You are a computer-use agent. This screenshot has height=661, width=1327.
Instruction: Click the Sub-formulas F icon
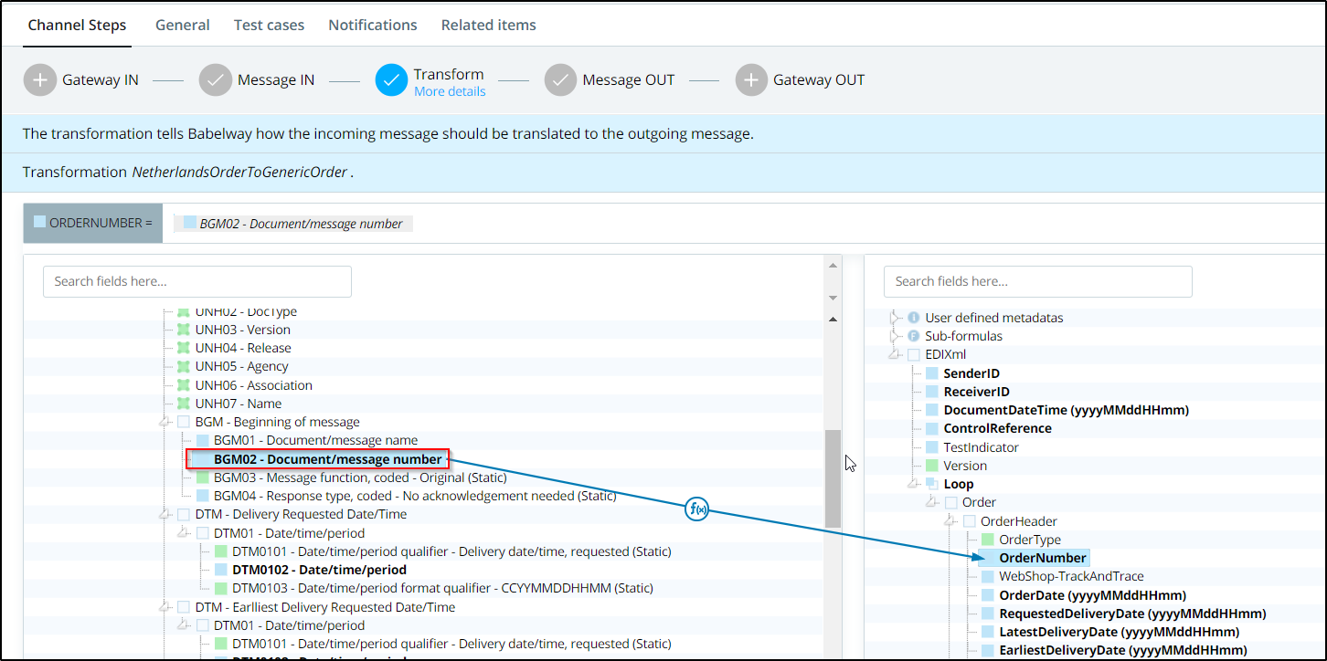coord(913,336)
